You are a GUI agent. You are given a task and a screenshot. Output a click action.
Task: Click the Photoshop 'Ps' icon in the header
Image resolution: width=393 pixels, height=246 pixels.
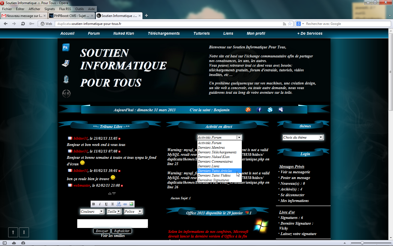(65, 48)
